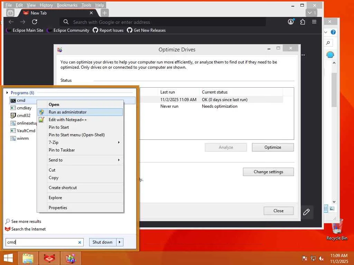Click the muted speaker tray icon
The width and height of the screenshot is (354, 265).
(321, 258)
